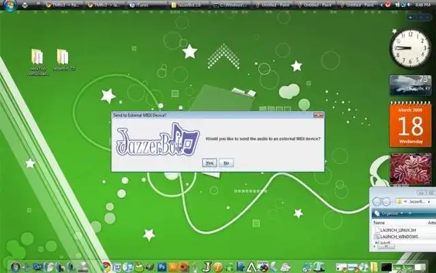Viewport: 436px width, 273px height.
Task: Launch Photoshop from the dock
Action: 161,267
